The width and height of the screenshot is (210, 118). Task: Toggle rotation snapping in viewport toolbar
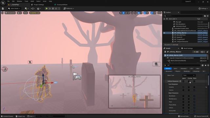pyautogui.click(x=145, y=13)
